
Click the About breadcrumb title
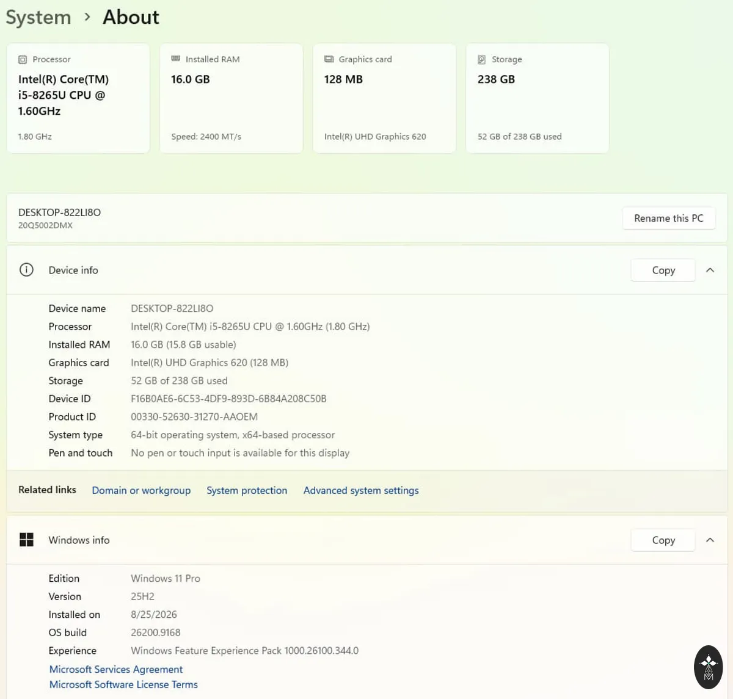[x=131, y=17]
